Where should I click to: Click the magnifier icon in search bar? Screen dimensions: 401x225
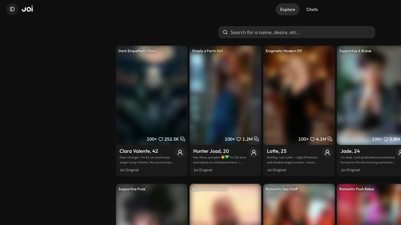(225, 32)
